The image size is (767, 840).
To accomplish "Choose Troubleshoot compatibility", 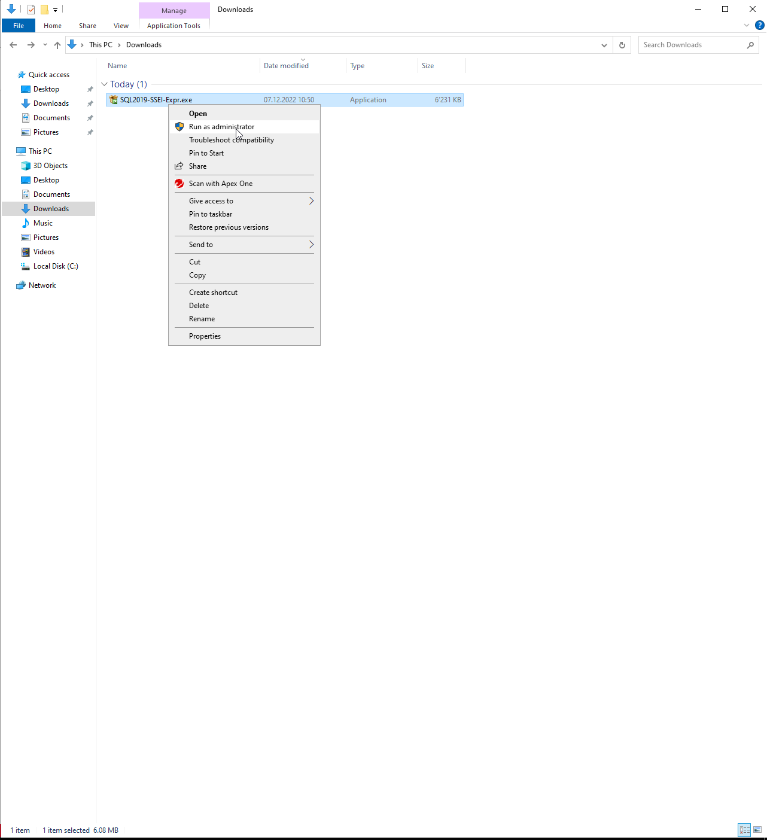I will click(244, 140).
